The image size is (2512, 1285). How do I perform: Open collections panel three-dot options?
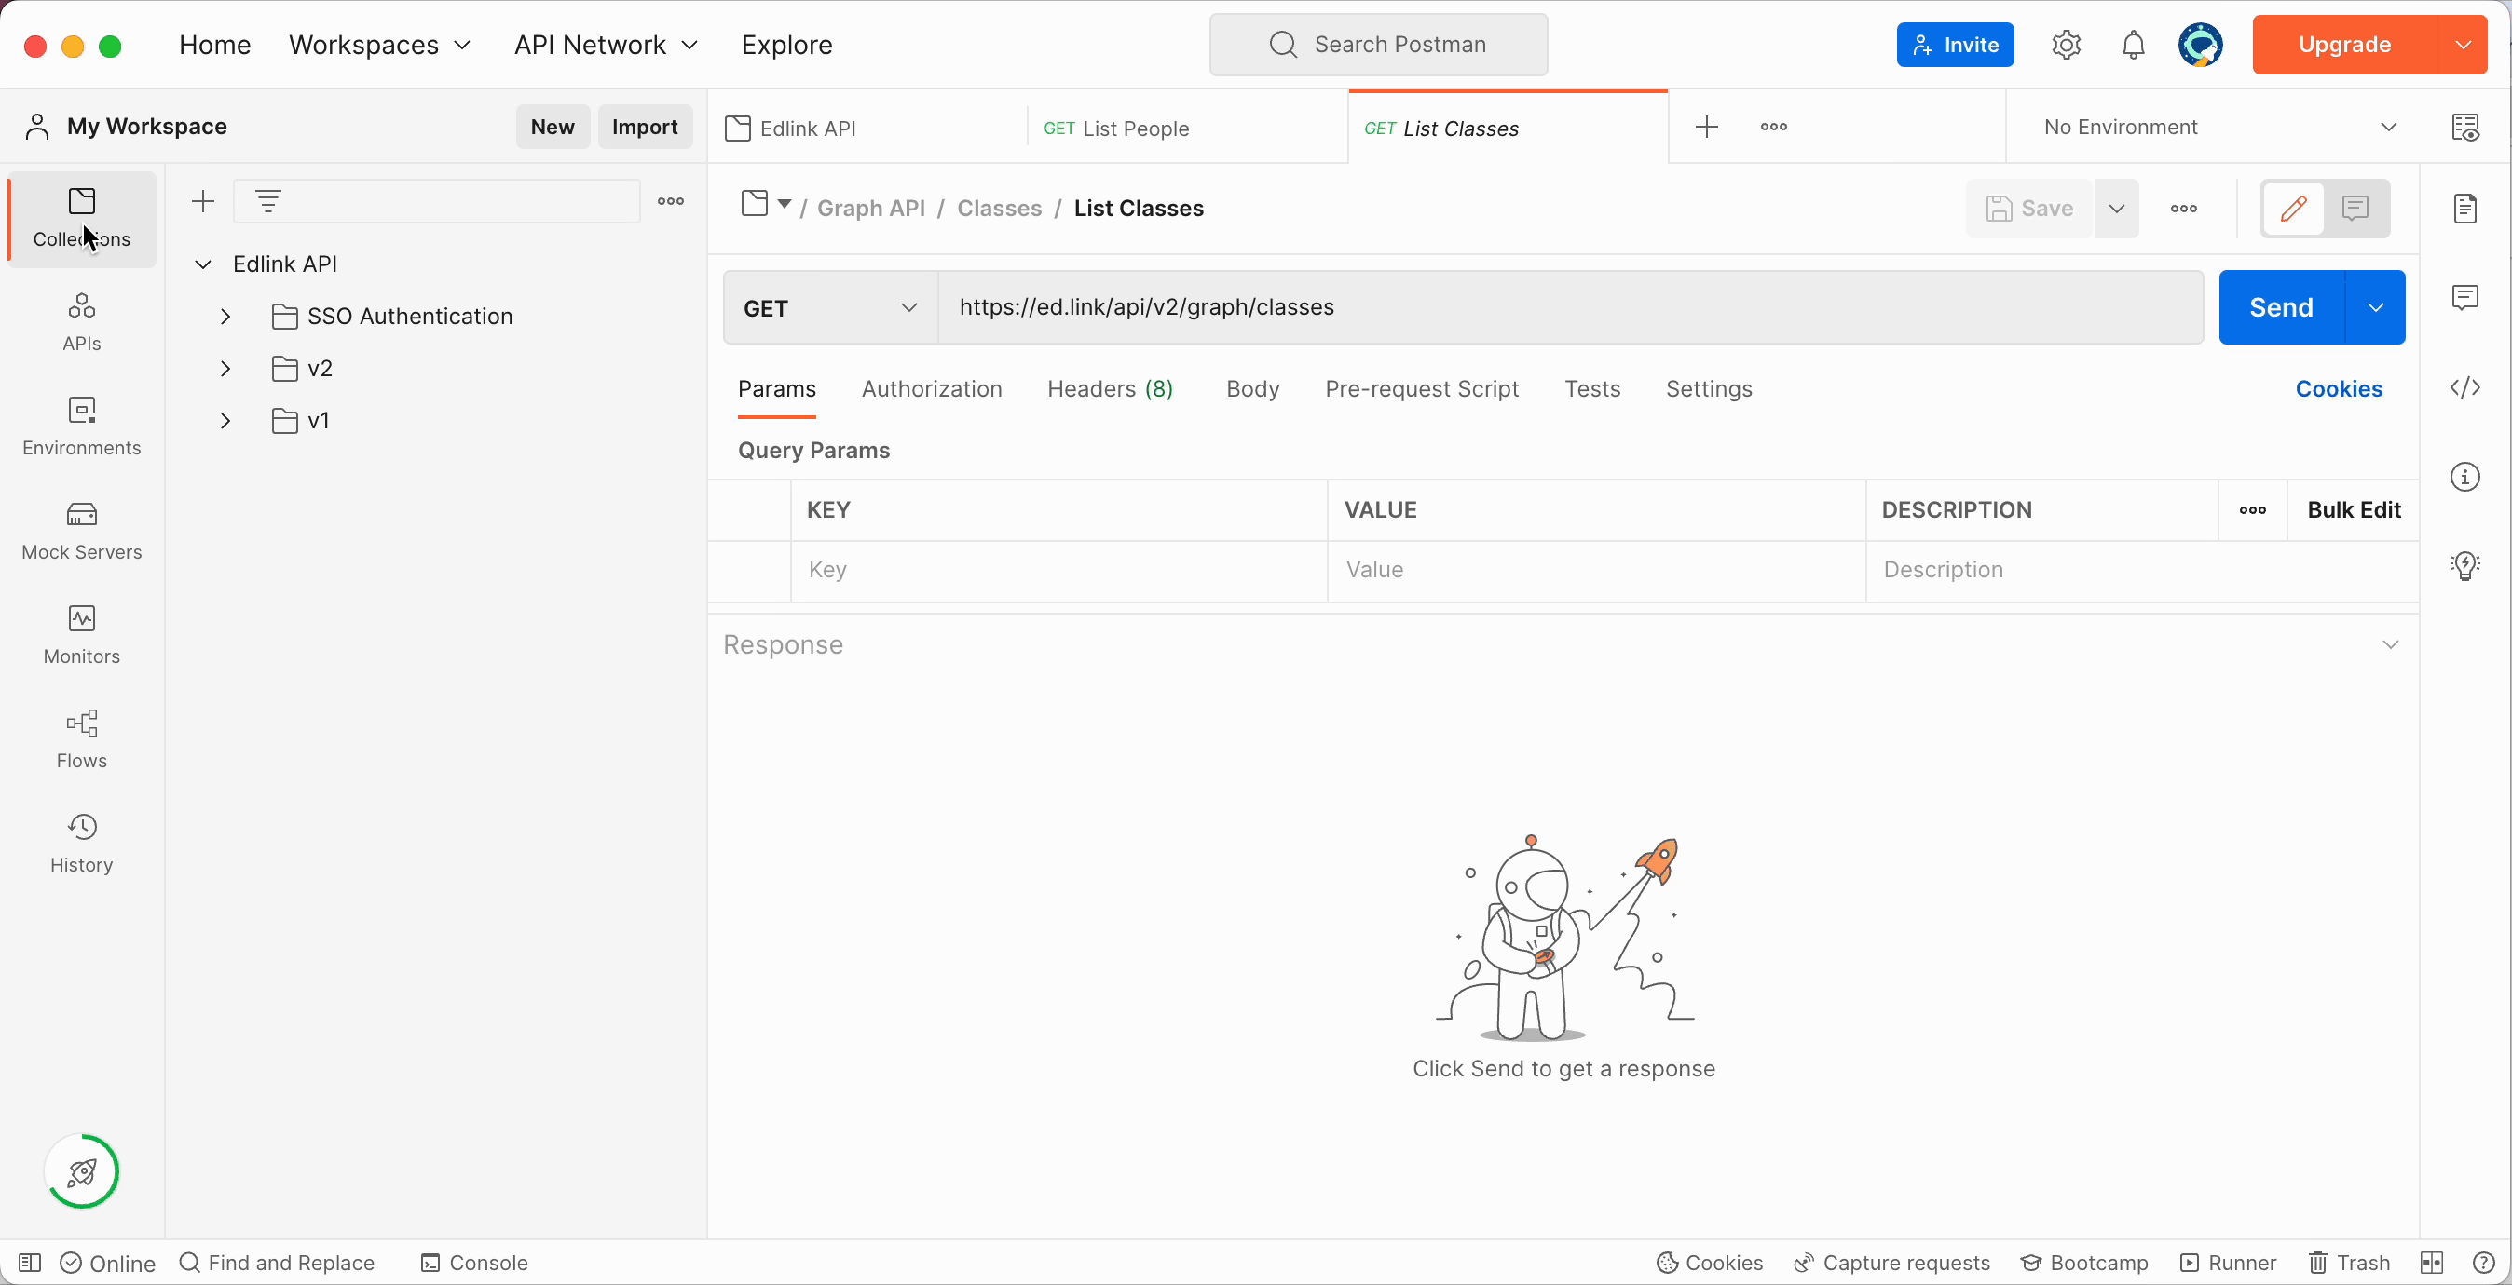671,202
